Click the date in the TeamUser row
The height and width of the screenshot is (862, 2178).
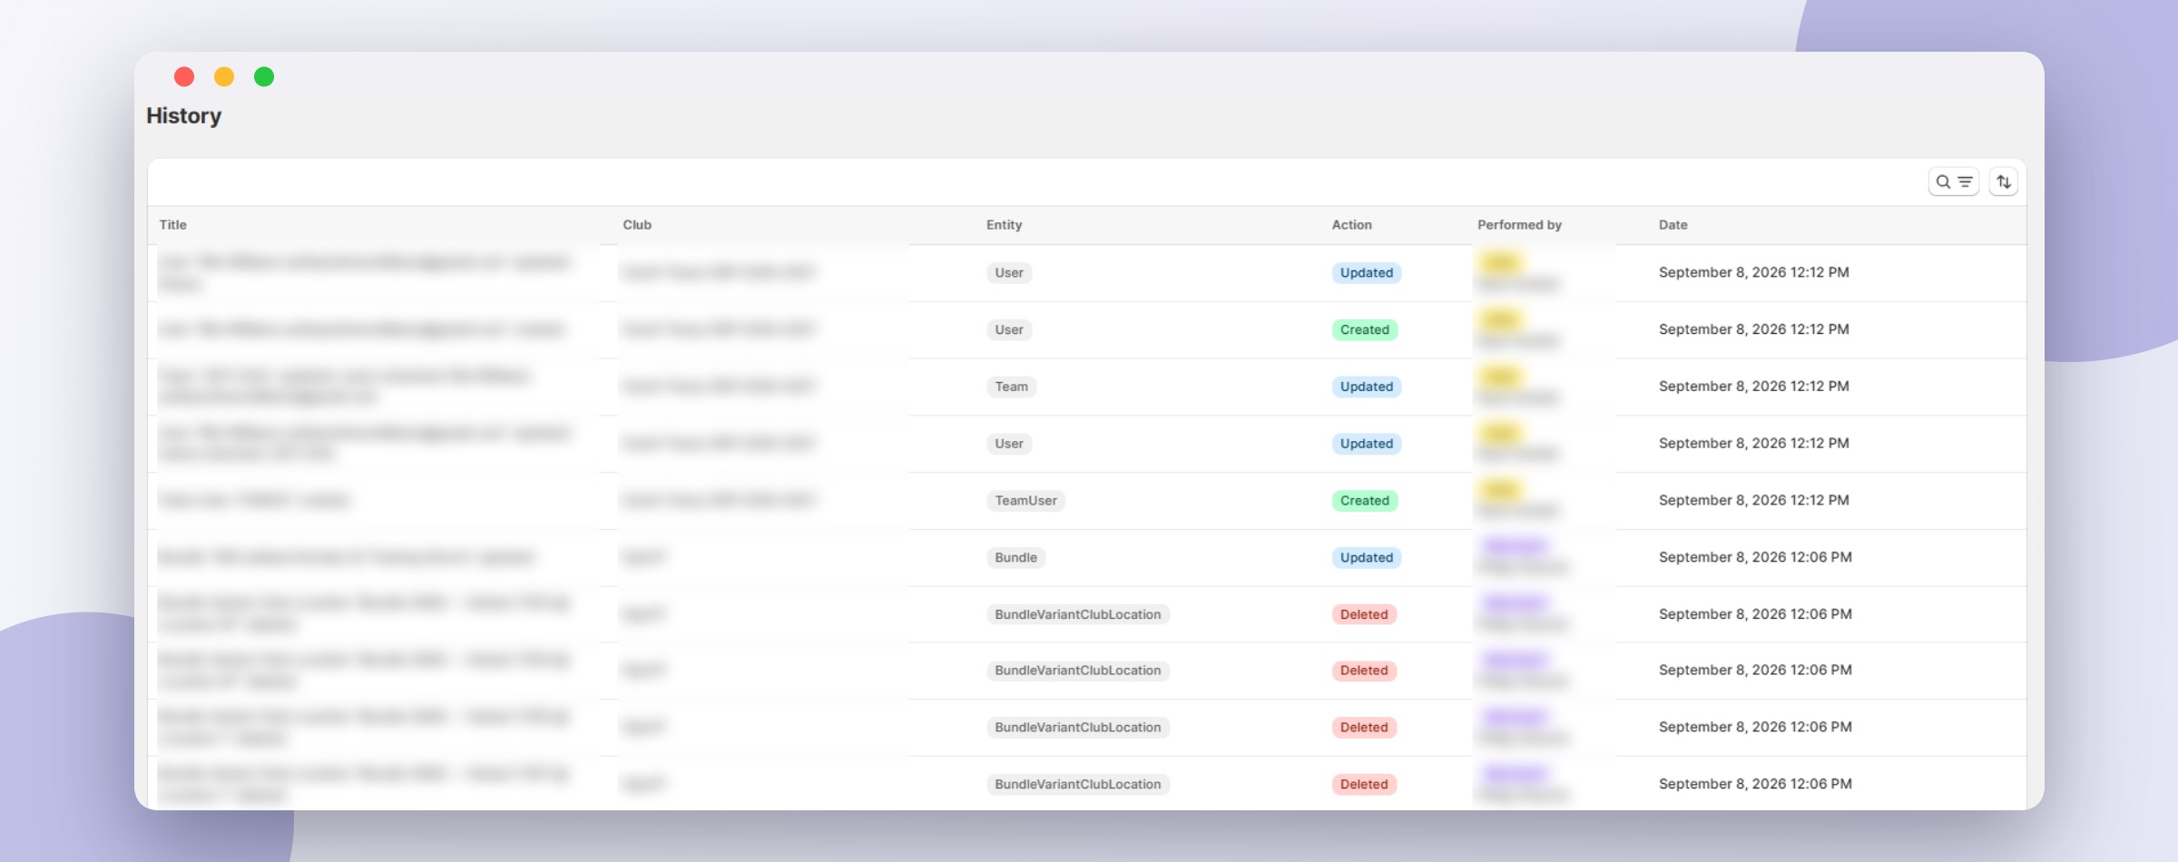(1754, 501)
